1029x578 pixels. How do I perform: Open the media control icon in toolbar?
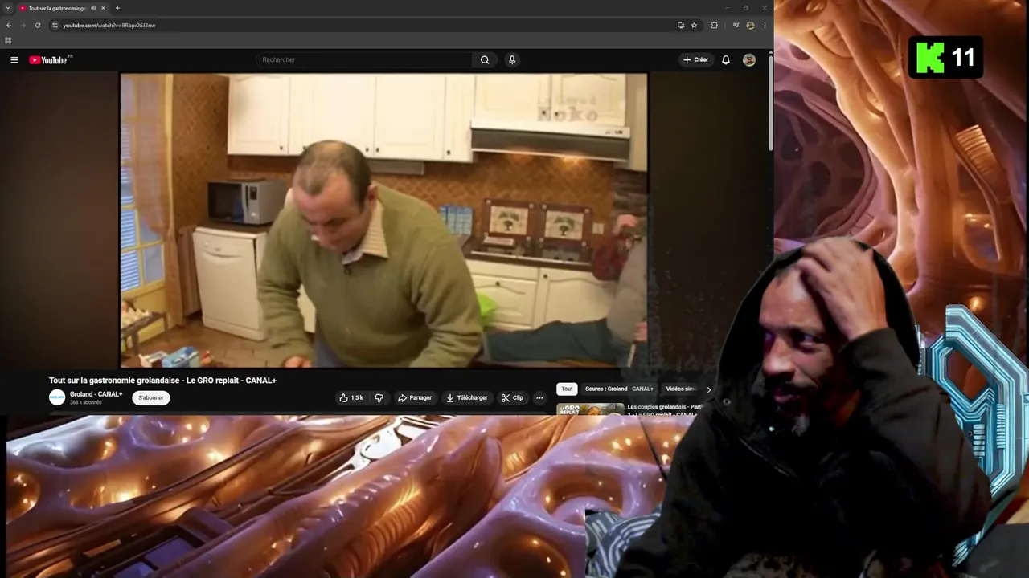(x=736, y=25)
